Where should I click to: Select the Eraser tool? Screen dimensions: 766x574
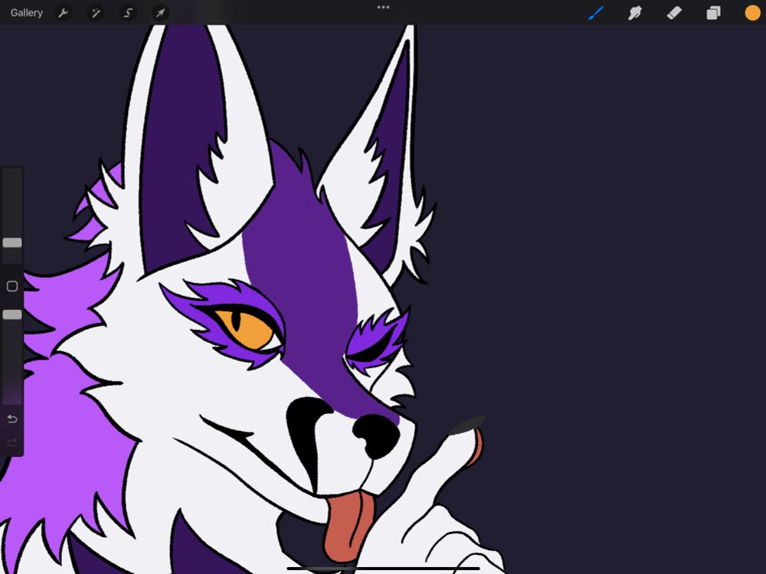pos(674,13)
